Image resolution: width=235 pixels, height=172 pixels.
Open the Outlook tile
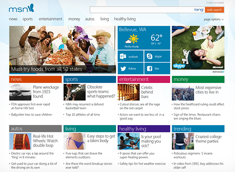[131, 56]
